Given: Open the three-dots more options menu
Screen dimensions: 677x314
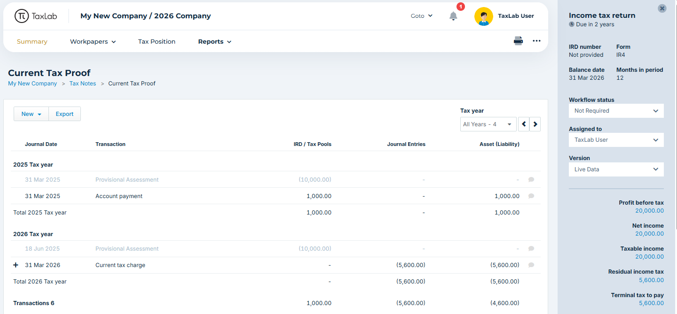Looking at the screenshot, I should [536, 41].
